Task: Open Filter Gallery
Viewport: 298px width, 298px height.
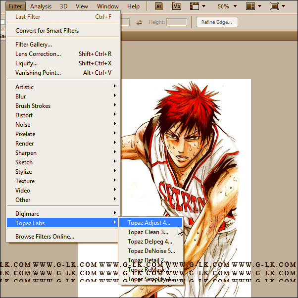Action: [63, 45]
